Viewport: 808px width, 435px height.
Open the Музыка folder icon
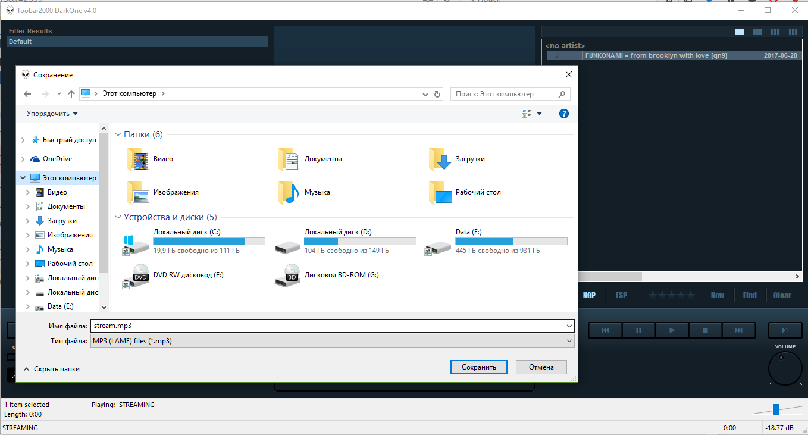pos(287,192)
